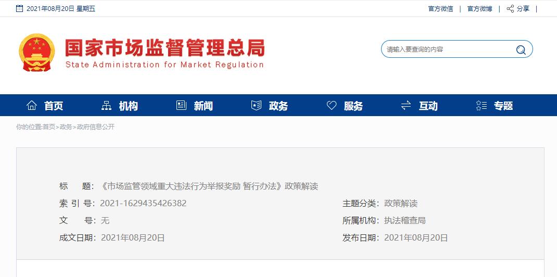Open the 专题 navigation menu
The height and width of the screenshot is (277, 557).
click(503, 106)
